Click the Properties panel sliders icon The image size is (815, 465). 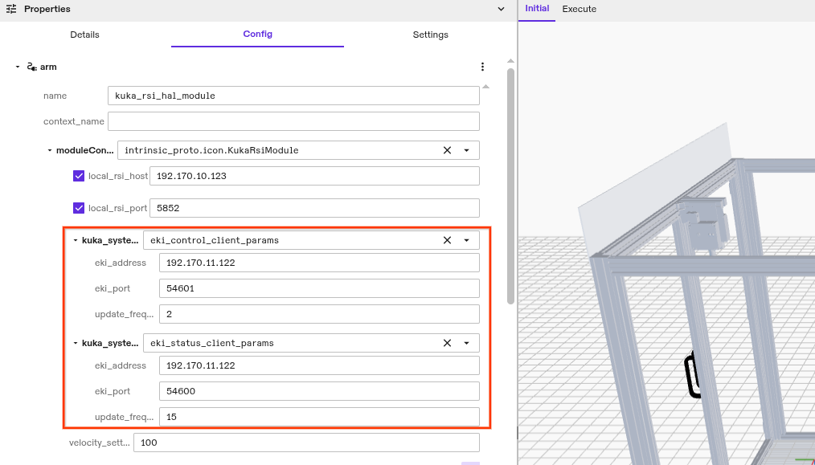[x=11, y=9]
